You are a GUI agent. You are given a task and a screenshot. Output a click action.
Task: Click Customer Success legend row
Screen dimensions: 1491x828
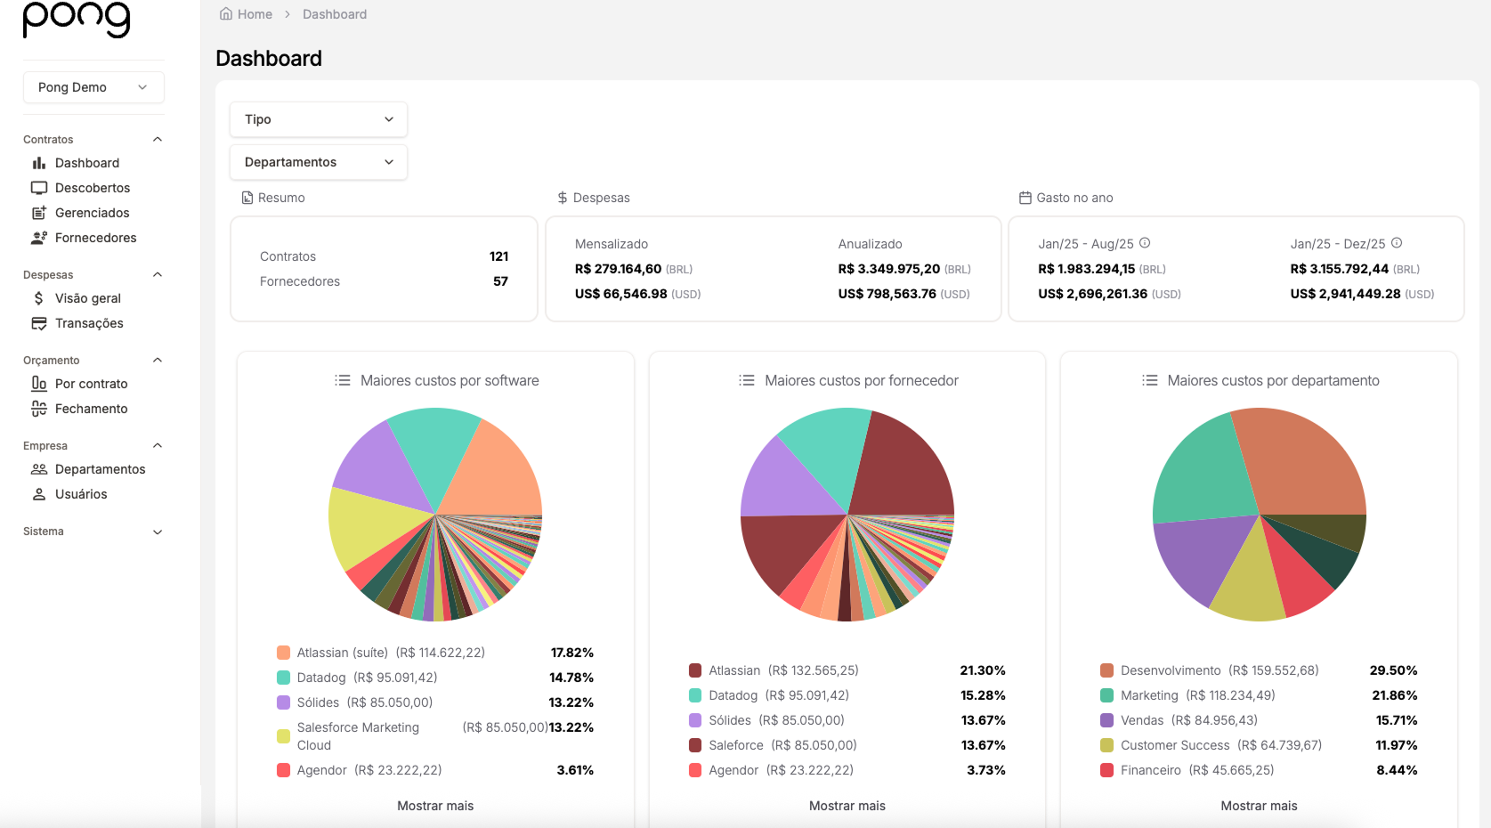coord(1259,745)
